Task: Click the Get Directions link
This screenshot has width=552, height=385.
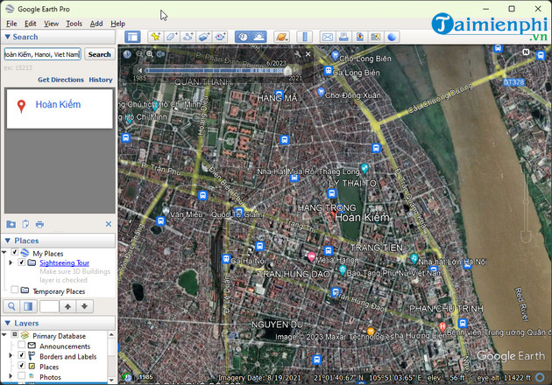Action: pyautogui.click(x=60, y=80)
